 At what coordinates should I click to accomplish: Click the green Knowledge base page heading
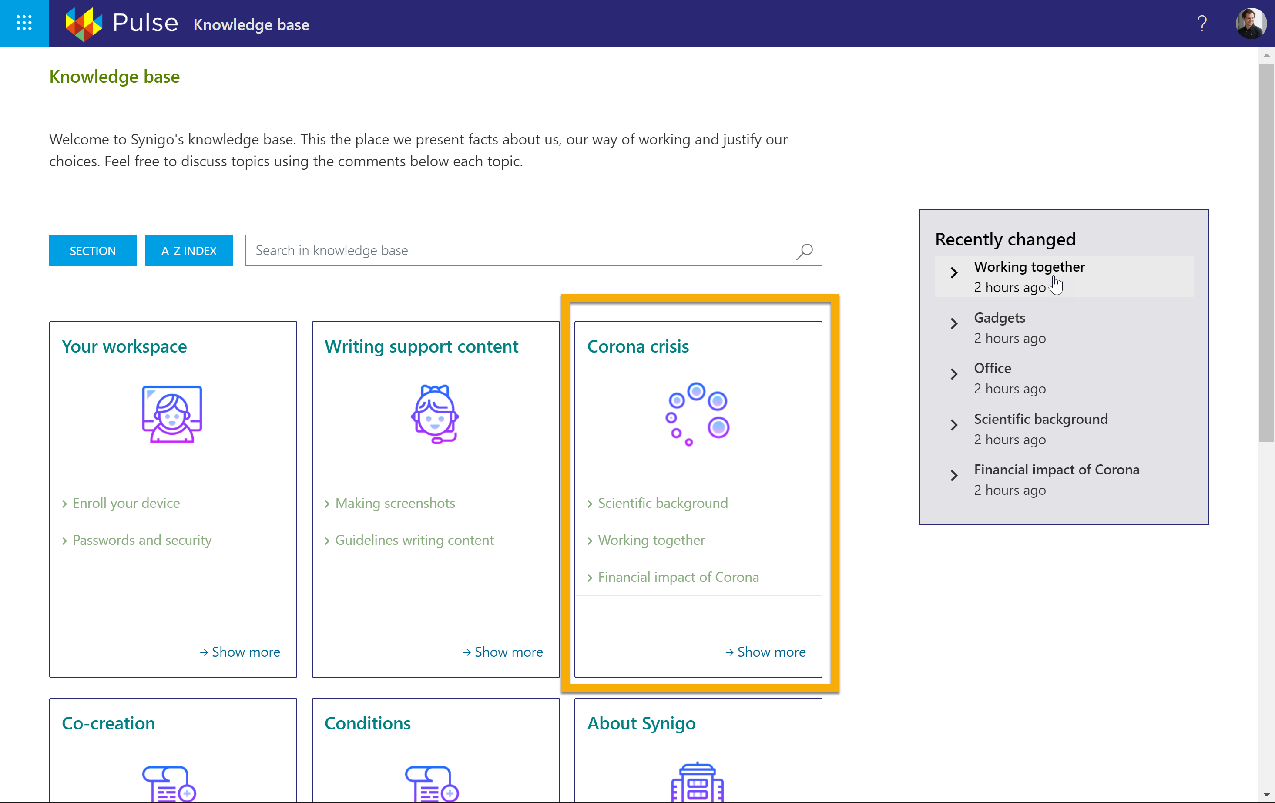[x=114, y=77]
